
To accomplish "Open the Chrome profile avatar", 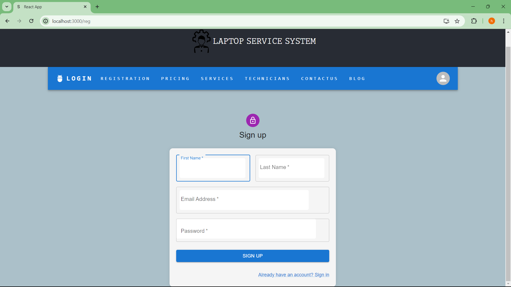I will click(x=492, y=21).
